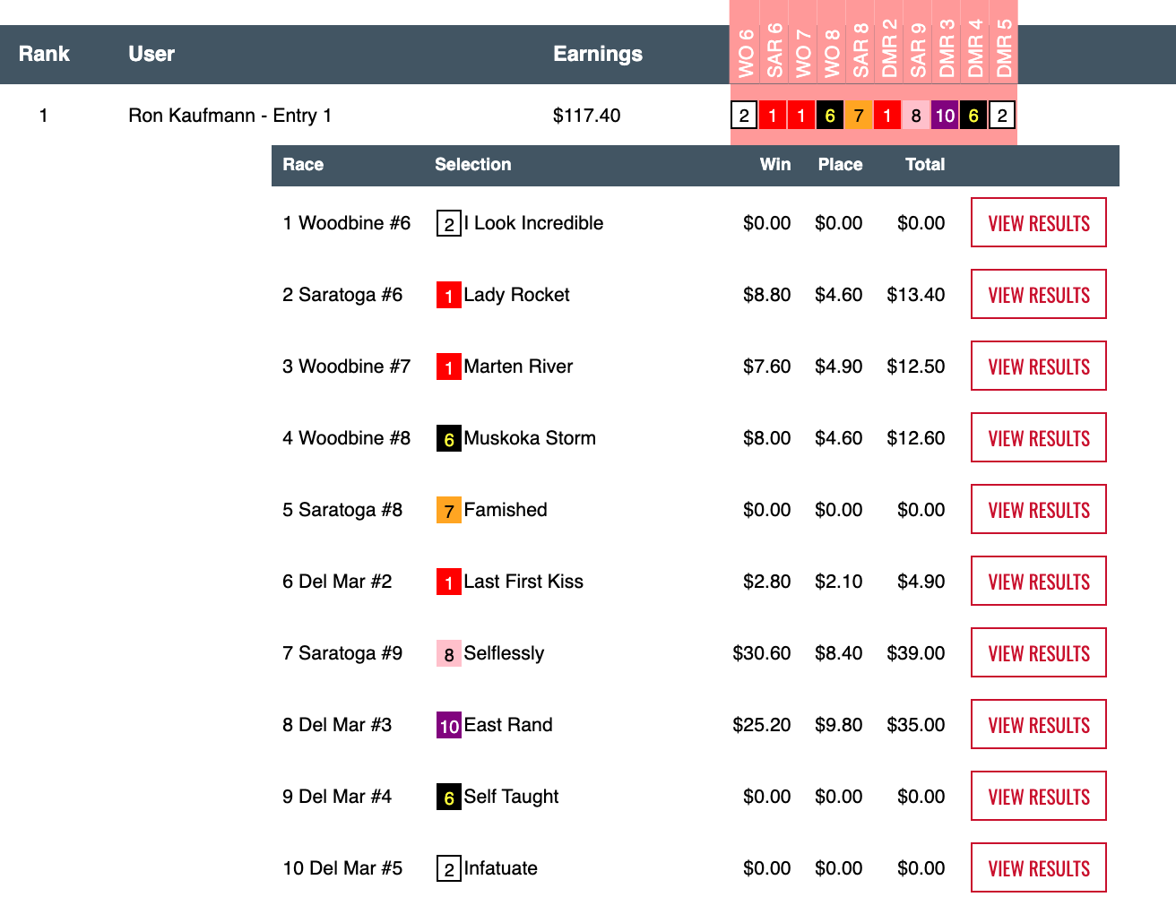Click purple number 10 badge for East Rand

[448, 725]
